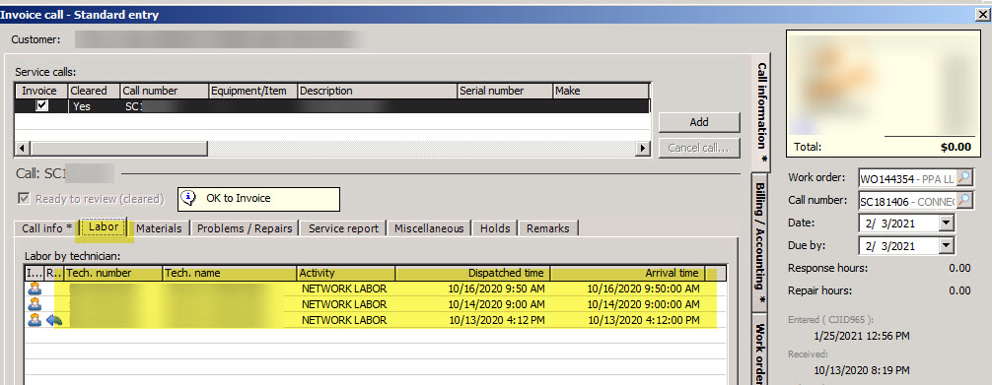Click NETWORK LABOR in the 10/16/2020 row
The height and width of the screenshot is (385, 992).
(344, 289)
